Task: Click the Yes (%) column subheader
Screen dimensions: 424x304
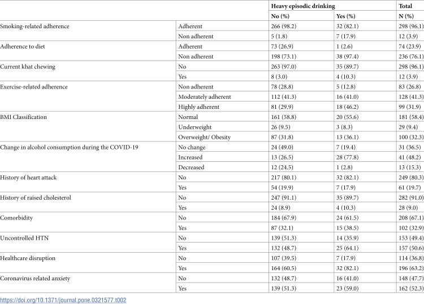Action: [x=346, y=16]
